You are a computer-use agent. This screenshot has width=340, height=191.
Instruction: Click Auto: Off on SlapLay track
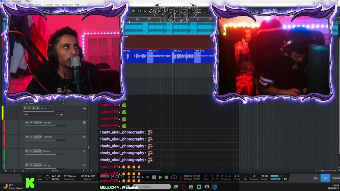37,151
